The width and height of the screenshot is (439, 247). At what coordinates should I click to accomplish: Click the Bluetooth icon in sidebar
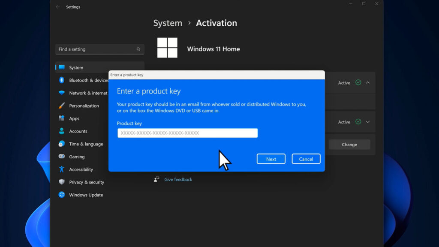point(62,80)
